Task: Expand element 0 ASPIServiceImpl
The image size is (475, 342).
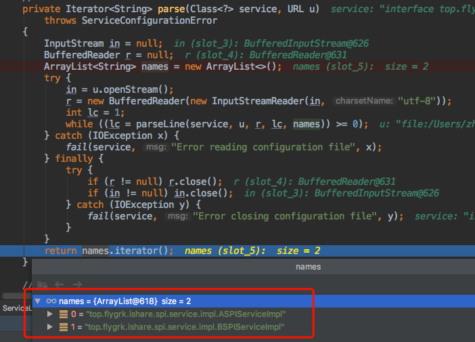Action: pos(50,314)
